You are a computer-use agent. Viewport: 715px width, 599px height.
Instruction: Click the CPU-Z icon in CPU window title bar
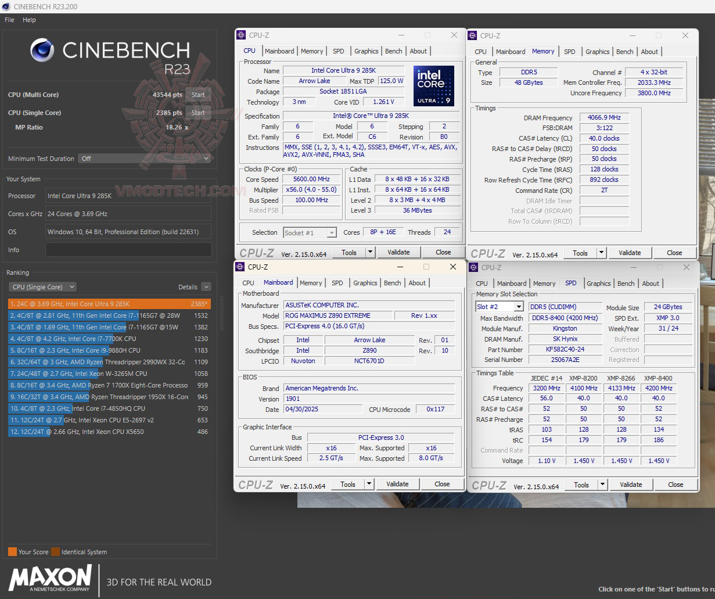pos(242,35)
